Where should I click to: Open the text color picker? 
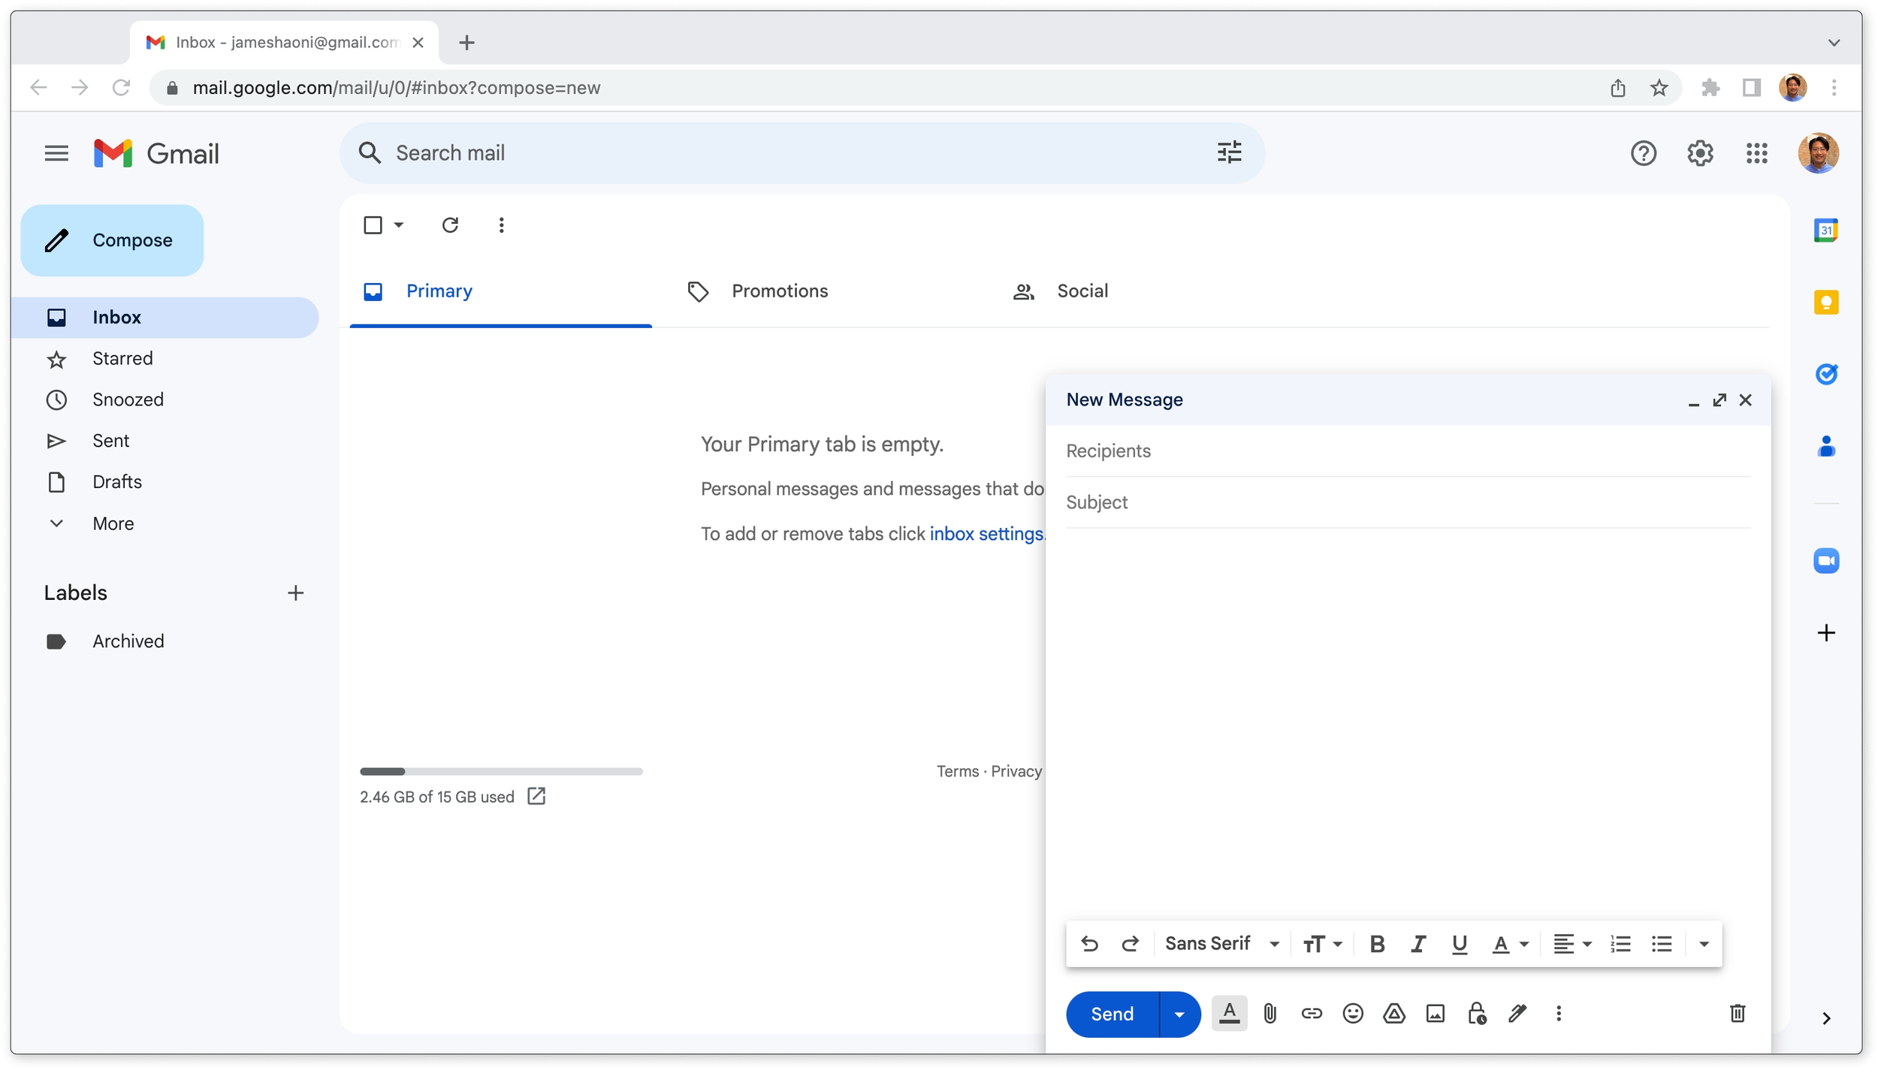[x=1509, y=944]
